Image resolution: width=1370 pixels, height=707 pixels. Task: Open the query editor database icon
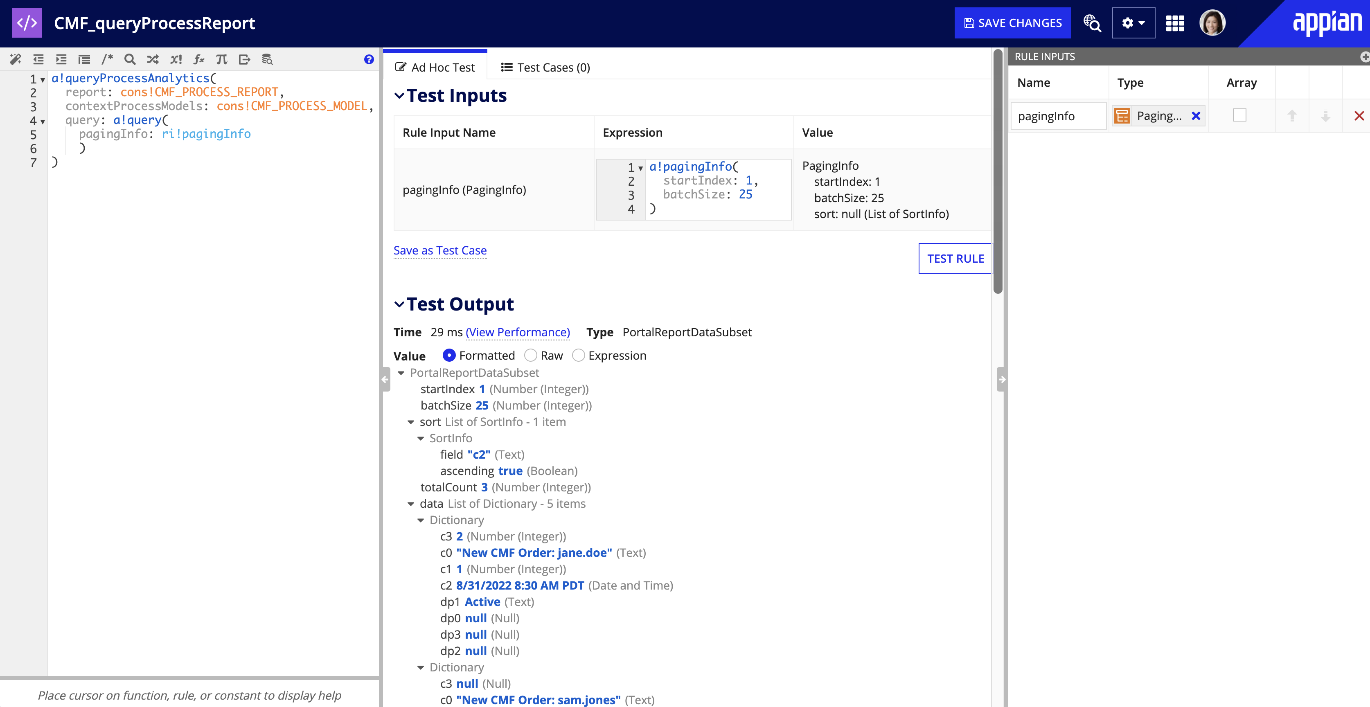click(268, 59)
